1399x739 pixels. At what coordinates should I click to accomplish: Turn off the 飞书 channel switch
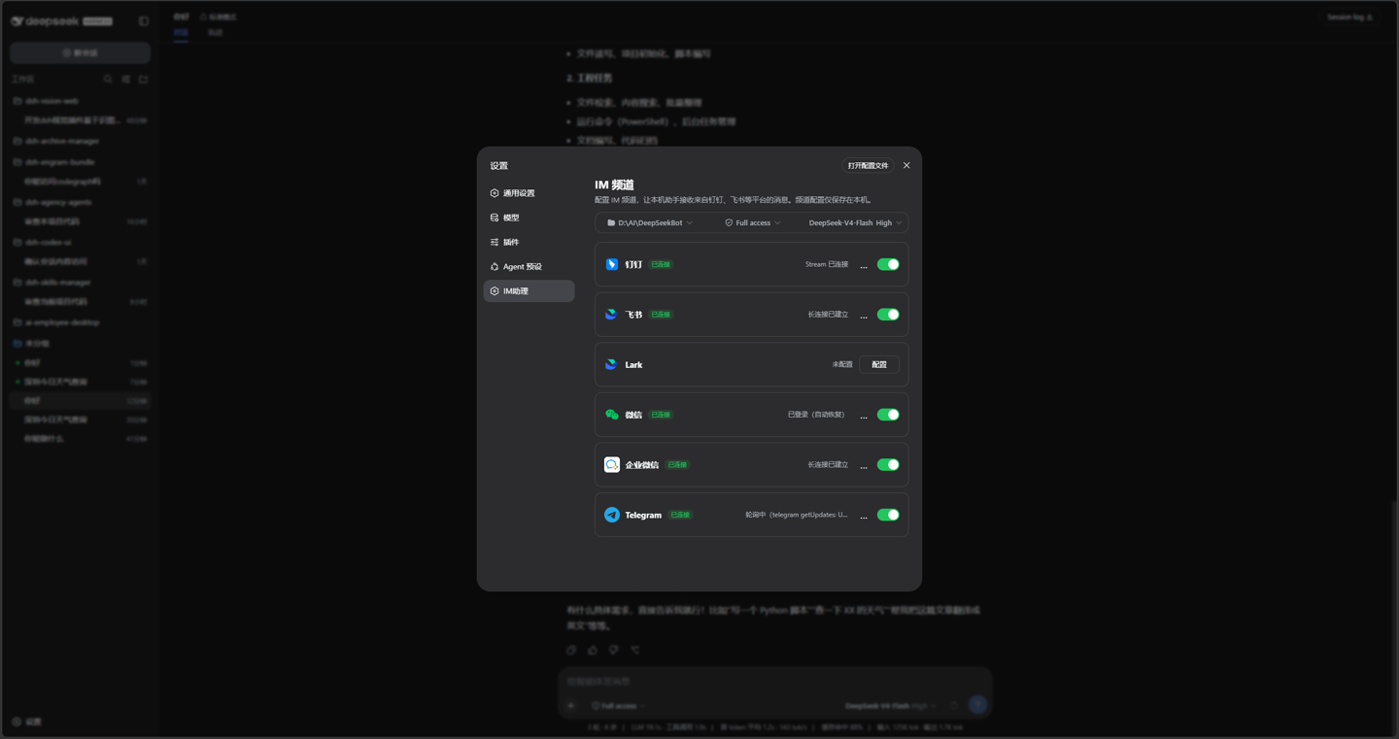888,315
